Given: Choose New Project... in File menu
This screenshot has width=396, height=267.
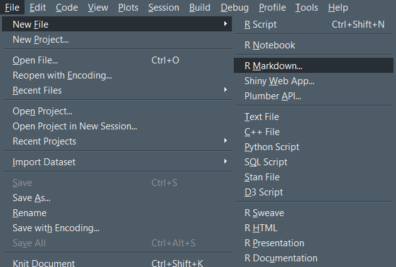Looking at the screenshot, I should (x=117, y=40).
